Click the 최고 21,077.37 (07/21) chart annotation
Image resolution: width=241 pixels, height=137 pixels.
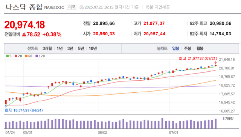coord(198,59)
